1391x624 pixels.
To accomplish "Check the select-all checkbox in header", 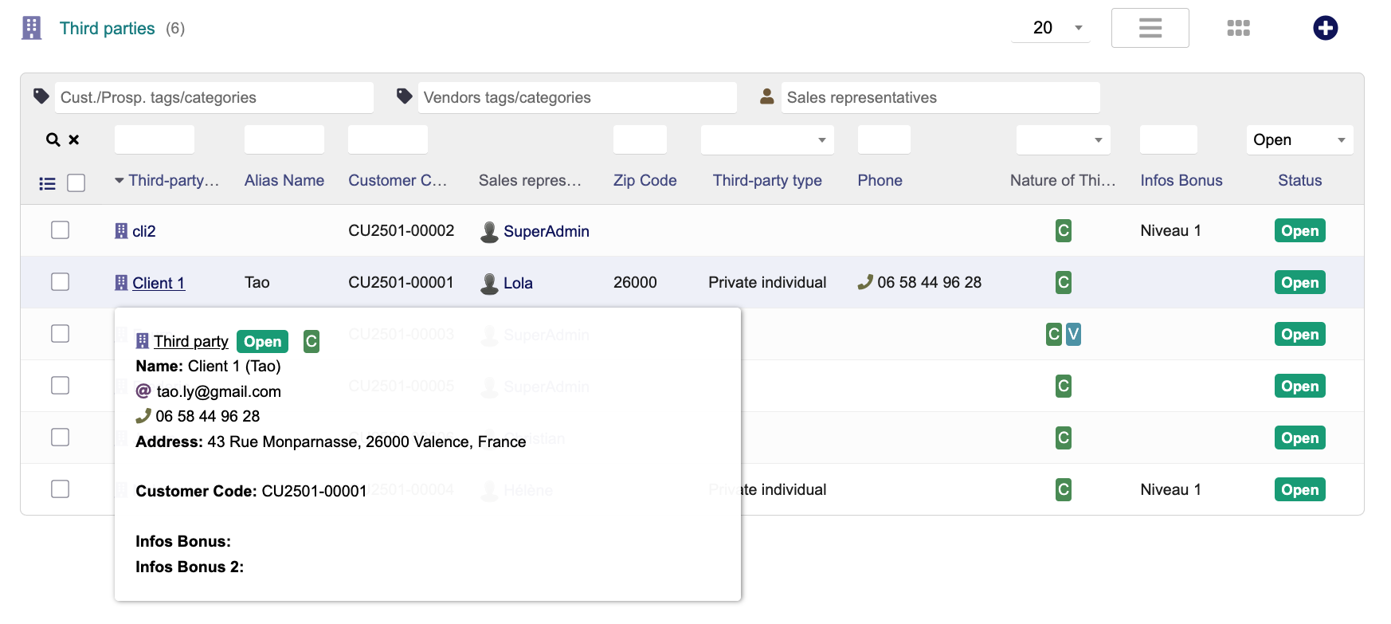I will point(76,183).
